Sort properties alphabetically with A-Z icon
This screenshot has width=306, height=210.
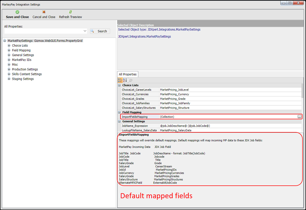(125, 80)
